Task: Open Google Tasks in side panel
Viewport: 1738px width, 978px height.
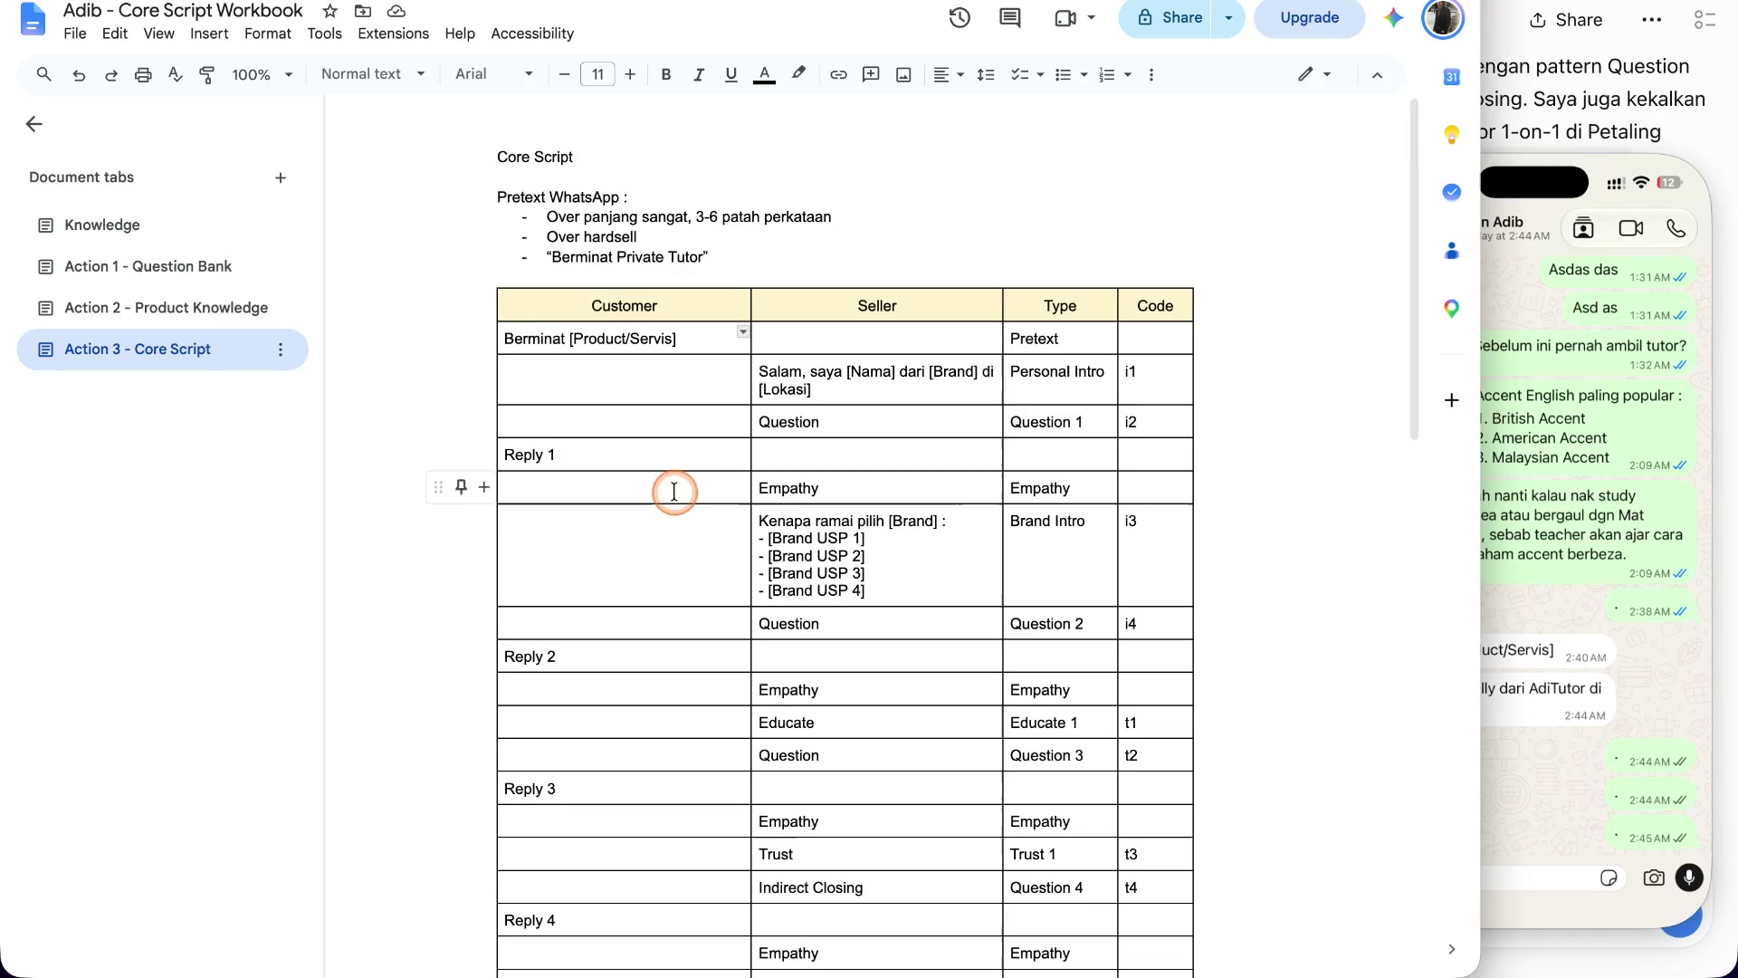Action: [1451, 192]
